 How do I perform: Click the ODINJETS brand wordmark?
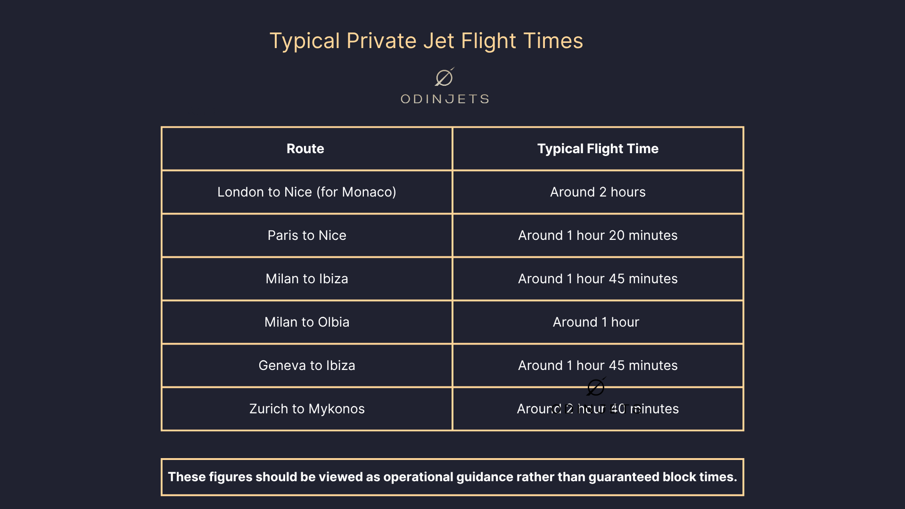click(x=445, y=99)
